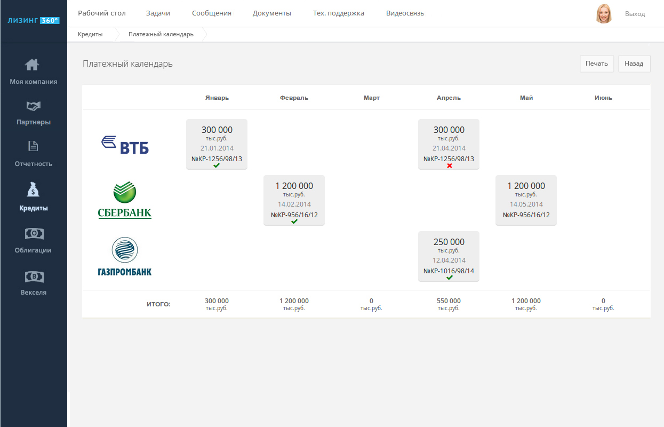This screenshot has width=664, height=427.
Task: Click Март column header
Action: (372, 98)
